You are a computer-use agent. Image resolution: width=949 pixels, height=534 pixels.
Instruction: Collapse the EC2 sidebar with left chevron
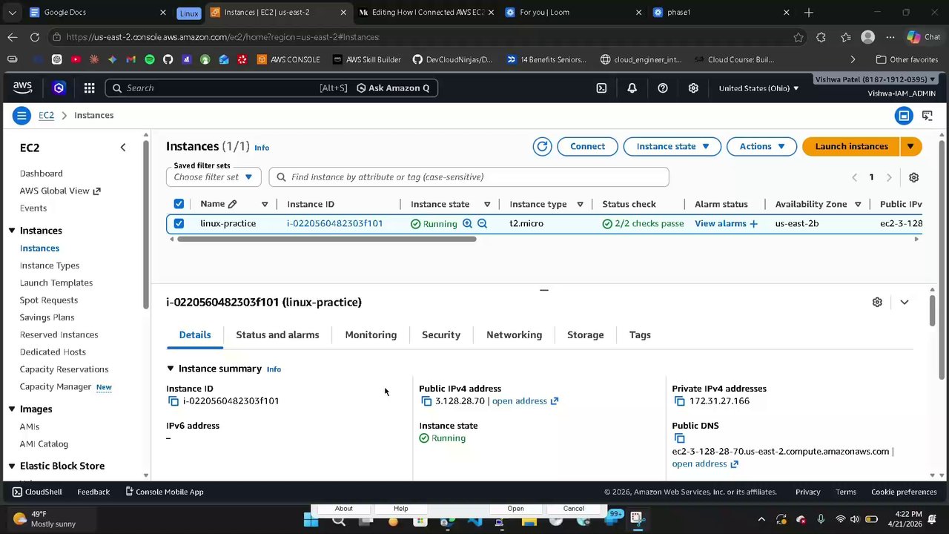coord(123,148)
